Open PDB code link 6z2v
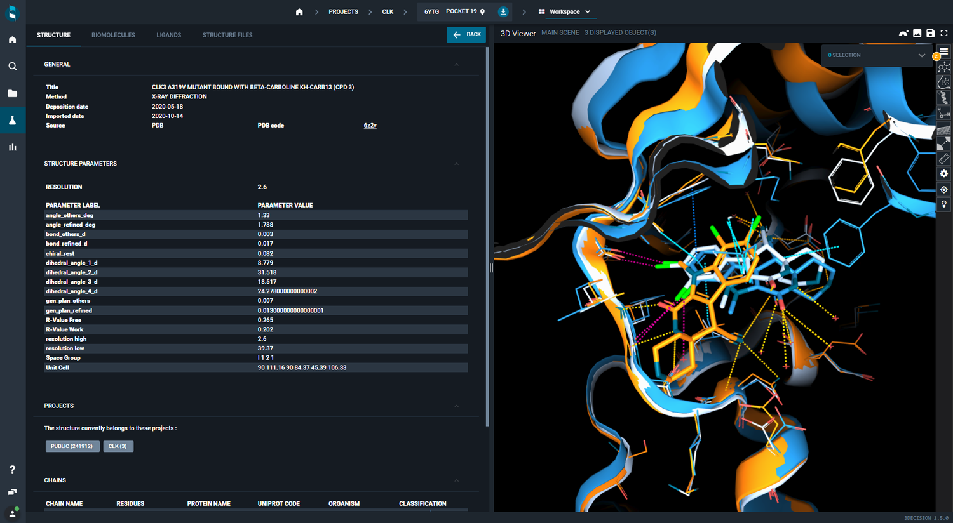953x523 pixels. (x=370, y=126)
